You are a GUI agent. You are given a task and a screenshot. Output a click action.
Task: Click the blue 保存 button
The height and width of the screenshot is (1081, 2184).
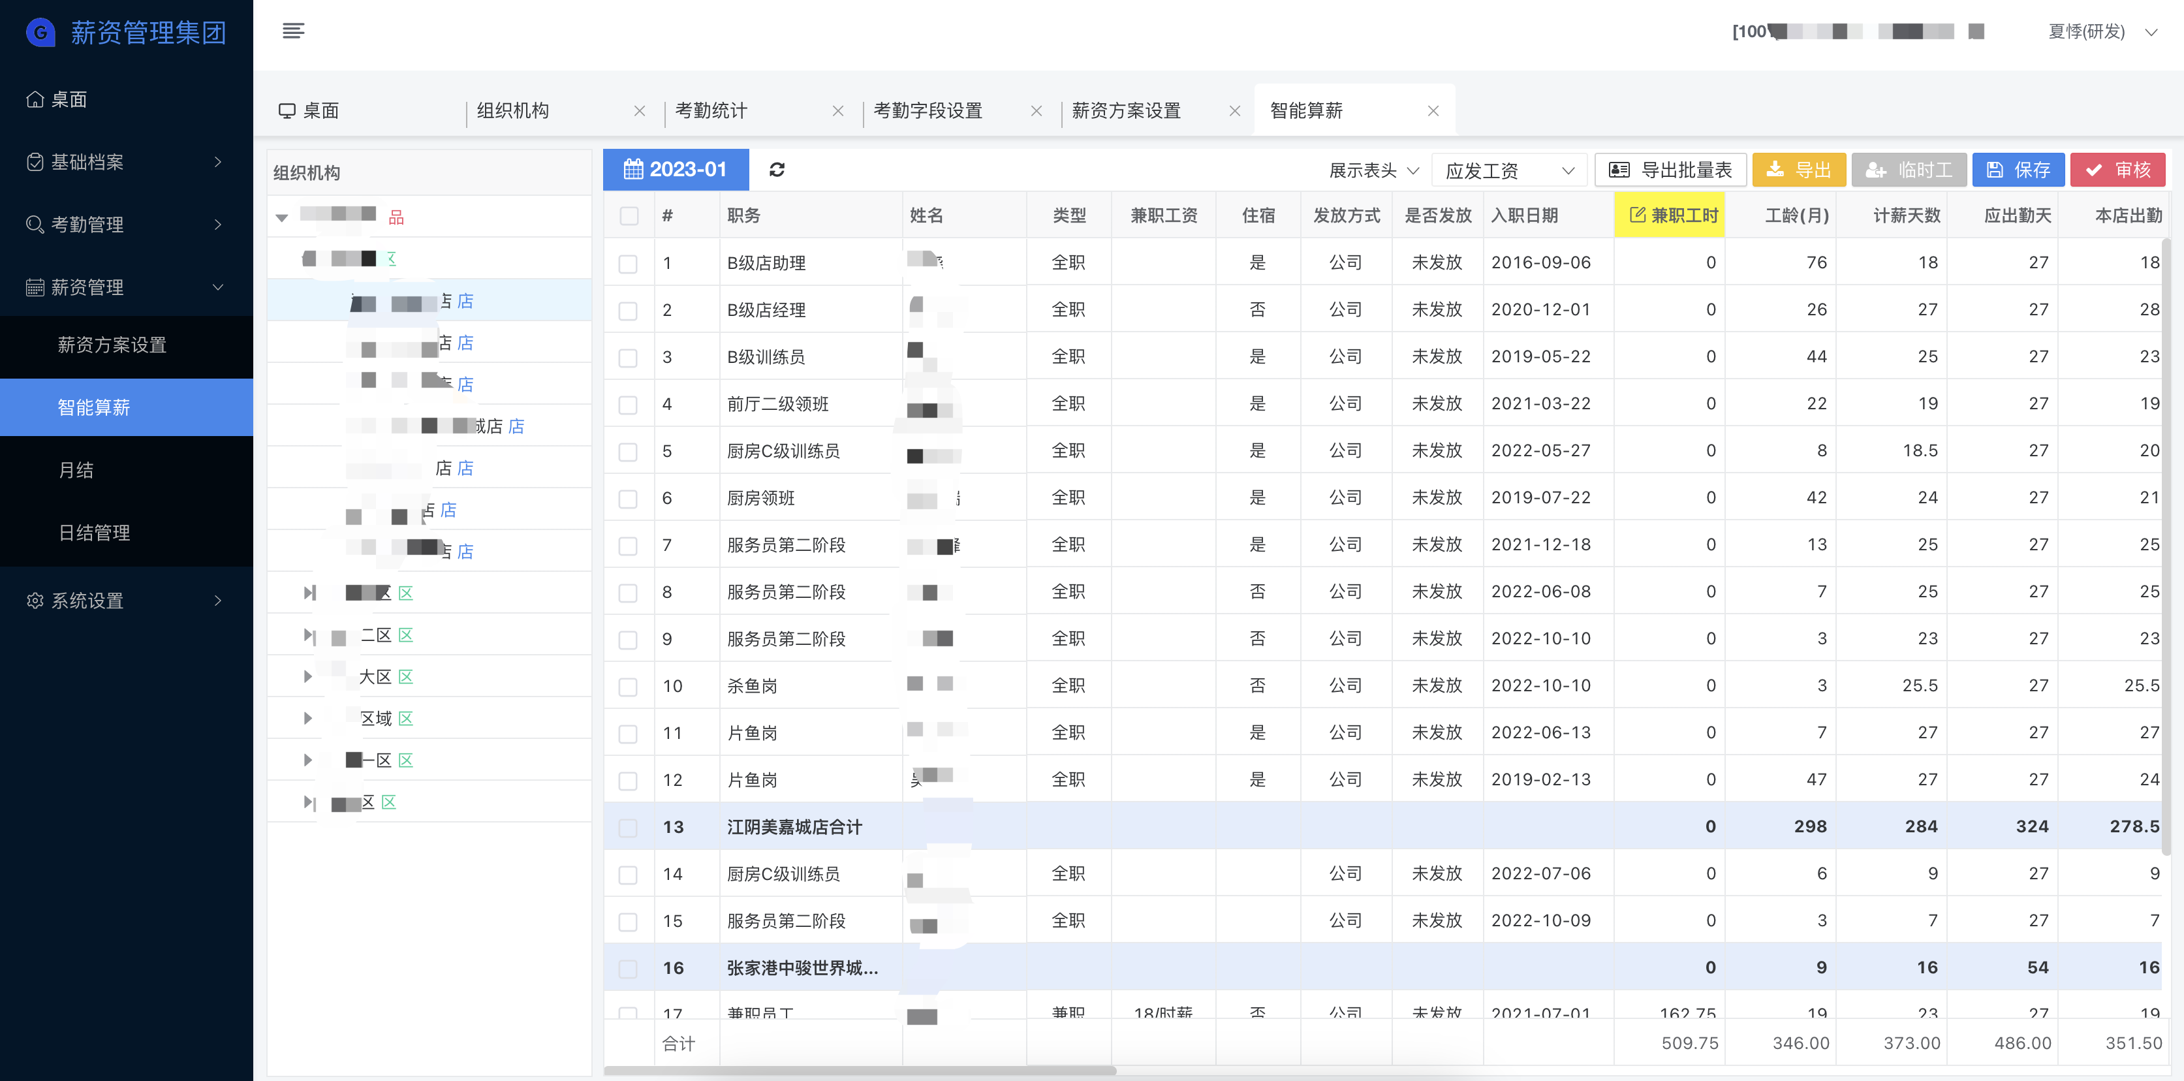2018,170
